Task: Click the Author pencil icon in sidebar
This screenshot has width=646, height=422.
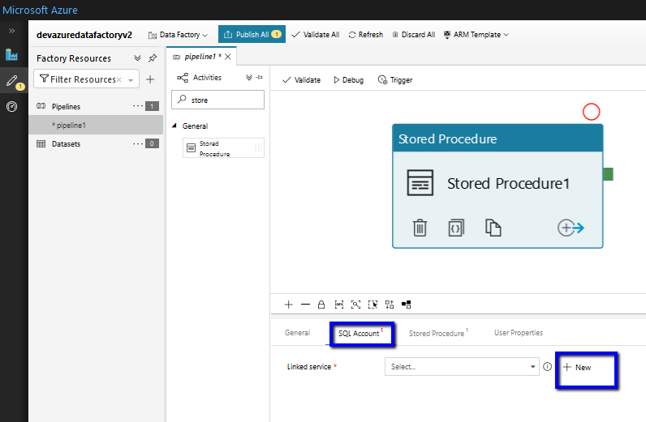Action: click(x=11, y=80)
